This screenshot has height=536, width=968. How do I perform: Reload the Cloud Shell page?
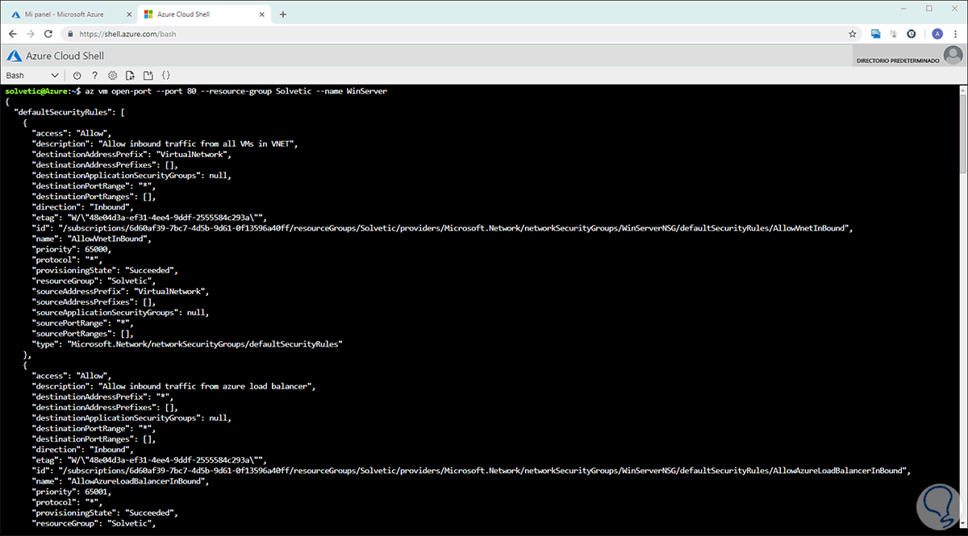pos(48,34)
